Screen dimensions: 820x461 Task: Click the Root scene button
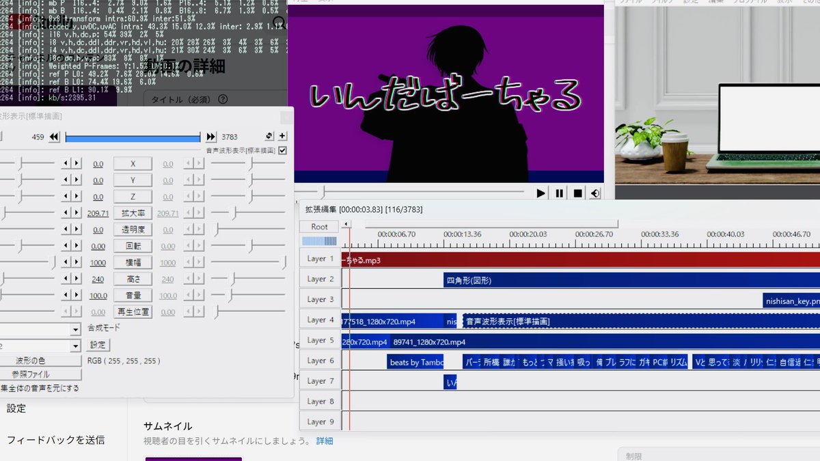(319, 227)
